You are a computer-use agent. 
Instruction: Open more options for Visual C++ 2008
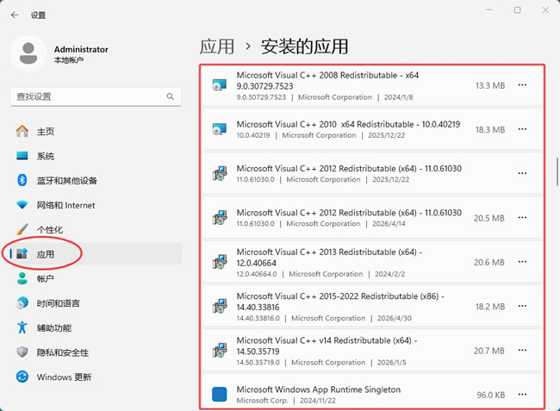tap(522, 85)
